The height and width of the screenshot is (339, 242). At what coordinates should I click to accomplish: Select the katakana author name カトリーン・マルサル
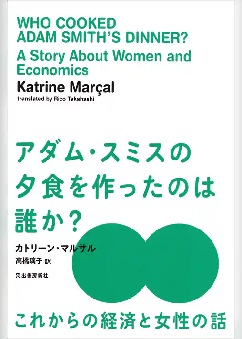click(55, 248)
